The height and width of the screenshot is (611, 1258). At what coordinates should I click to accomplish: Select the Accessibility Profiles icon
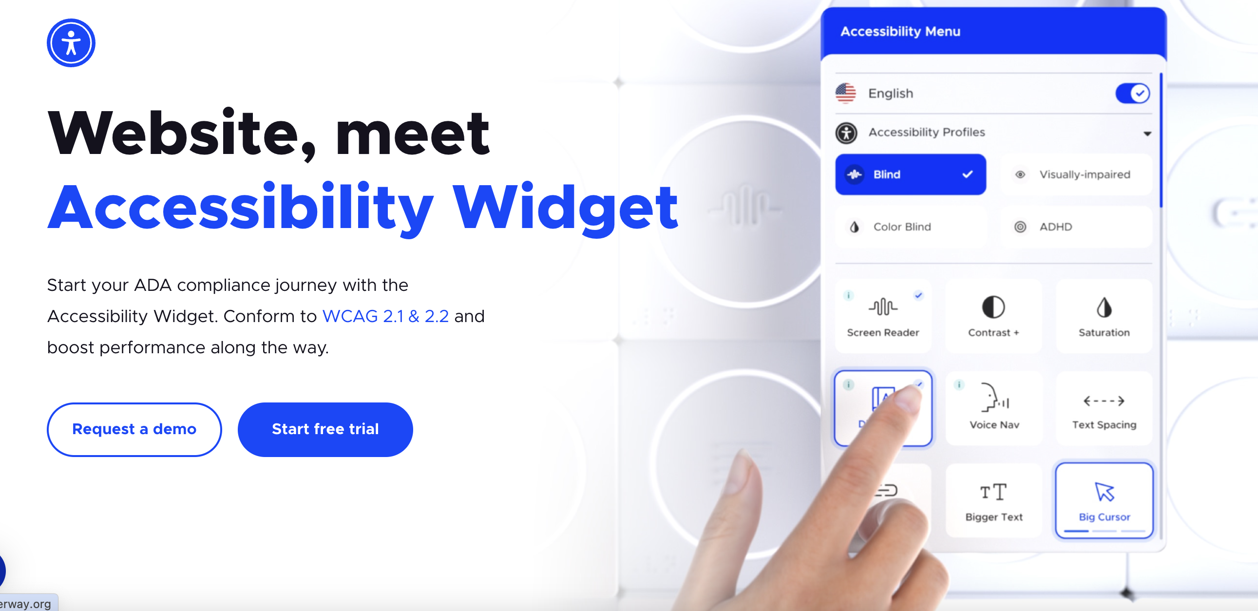(x=848, y=132)
